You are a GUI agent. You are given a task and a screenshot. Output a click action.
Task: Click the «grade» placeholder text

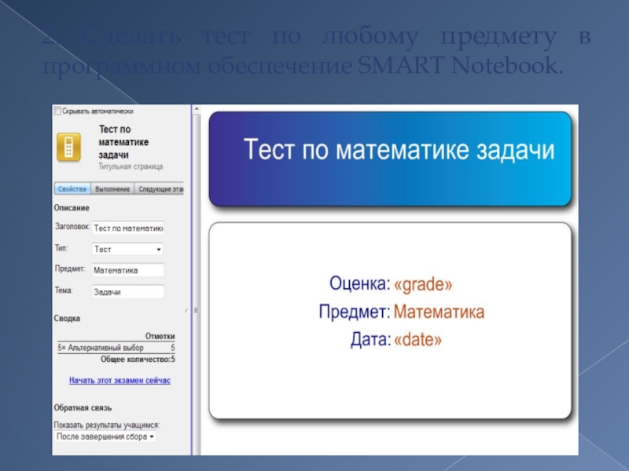[x=423, y=284]
